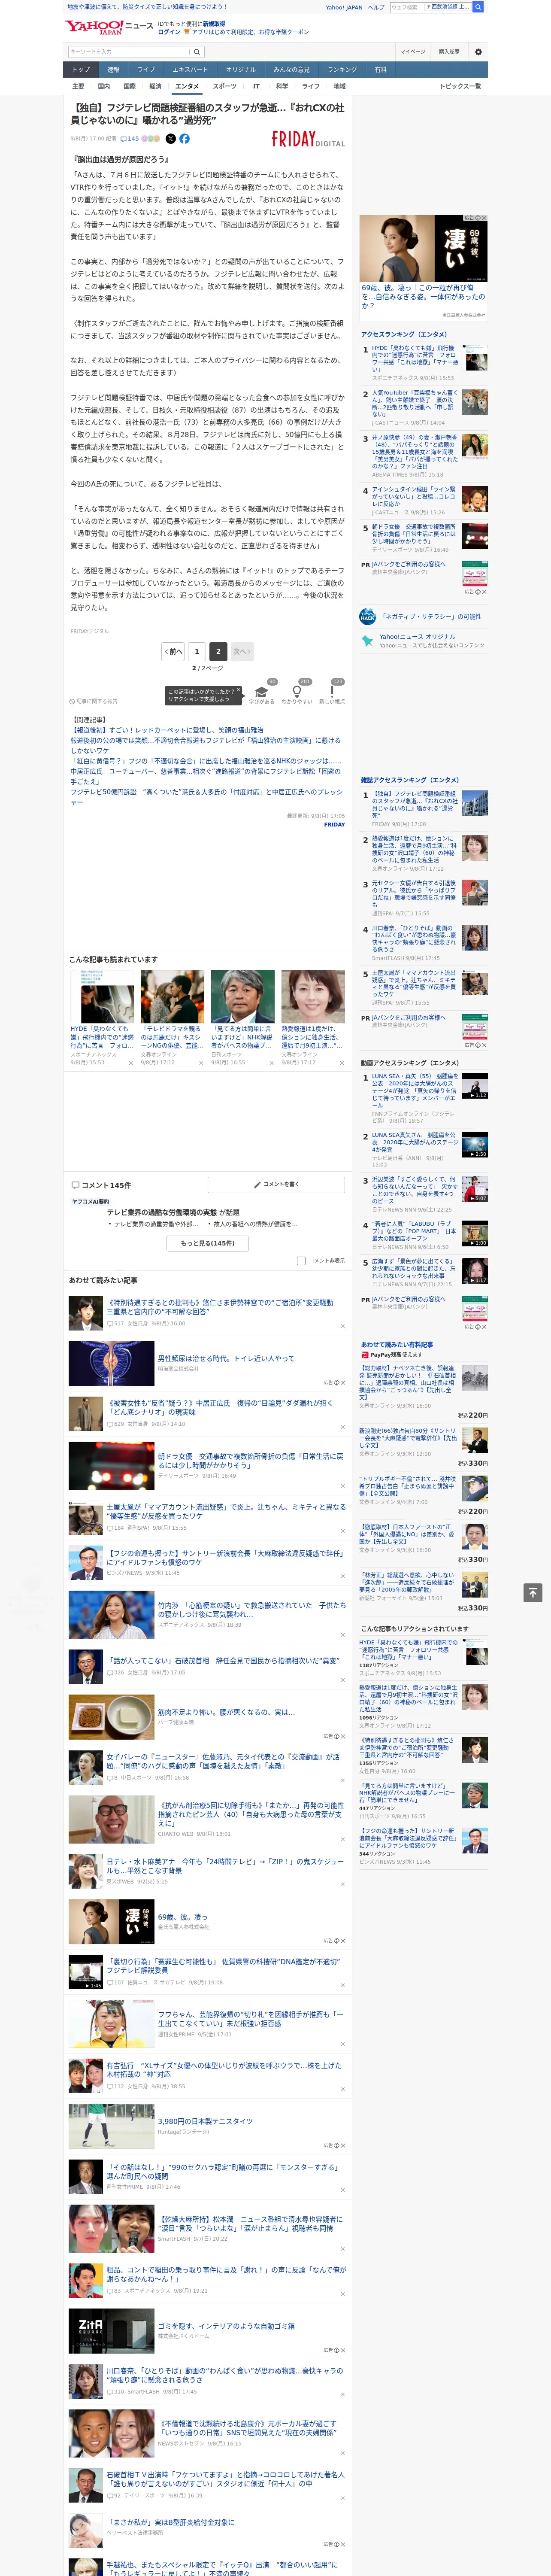This screenshot has width=551, height=2576.
Task: Click the magnifier icon in the keyword search box
Action: pos(196,52)
